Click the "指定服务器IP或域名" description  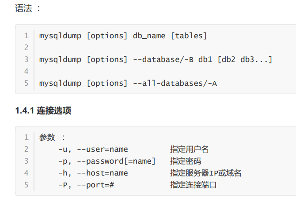point(206,173)
